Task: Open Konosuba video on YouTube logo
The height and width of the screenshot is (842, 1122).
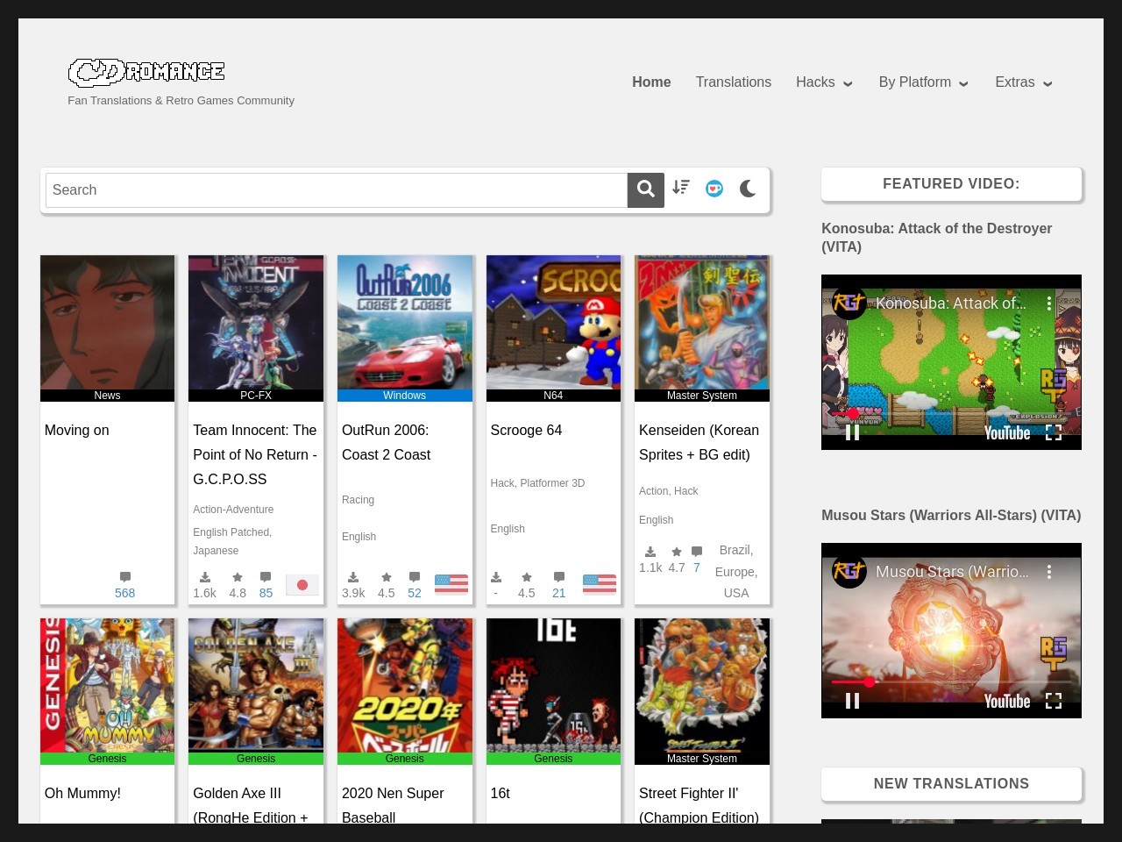Action: (x=1007, y=432)
